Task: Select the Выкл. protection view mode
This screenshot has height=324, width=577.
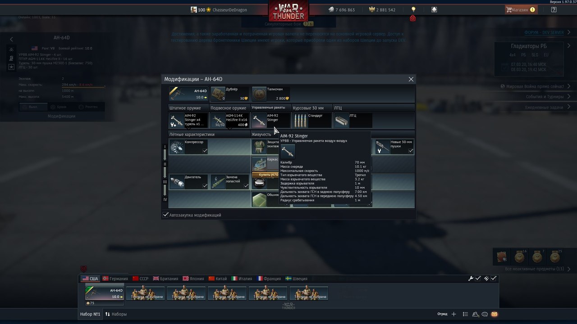Action: click(33, 107)
